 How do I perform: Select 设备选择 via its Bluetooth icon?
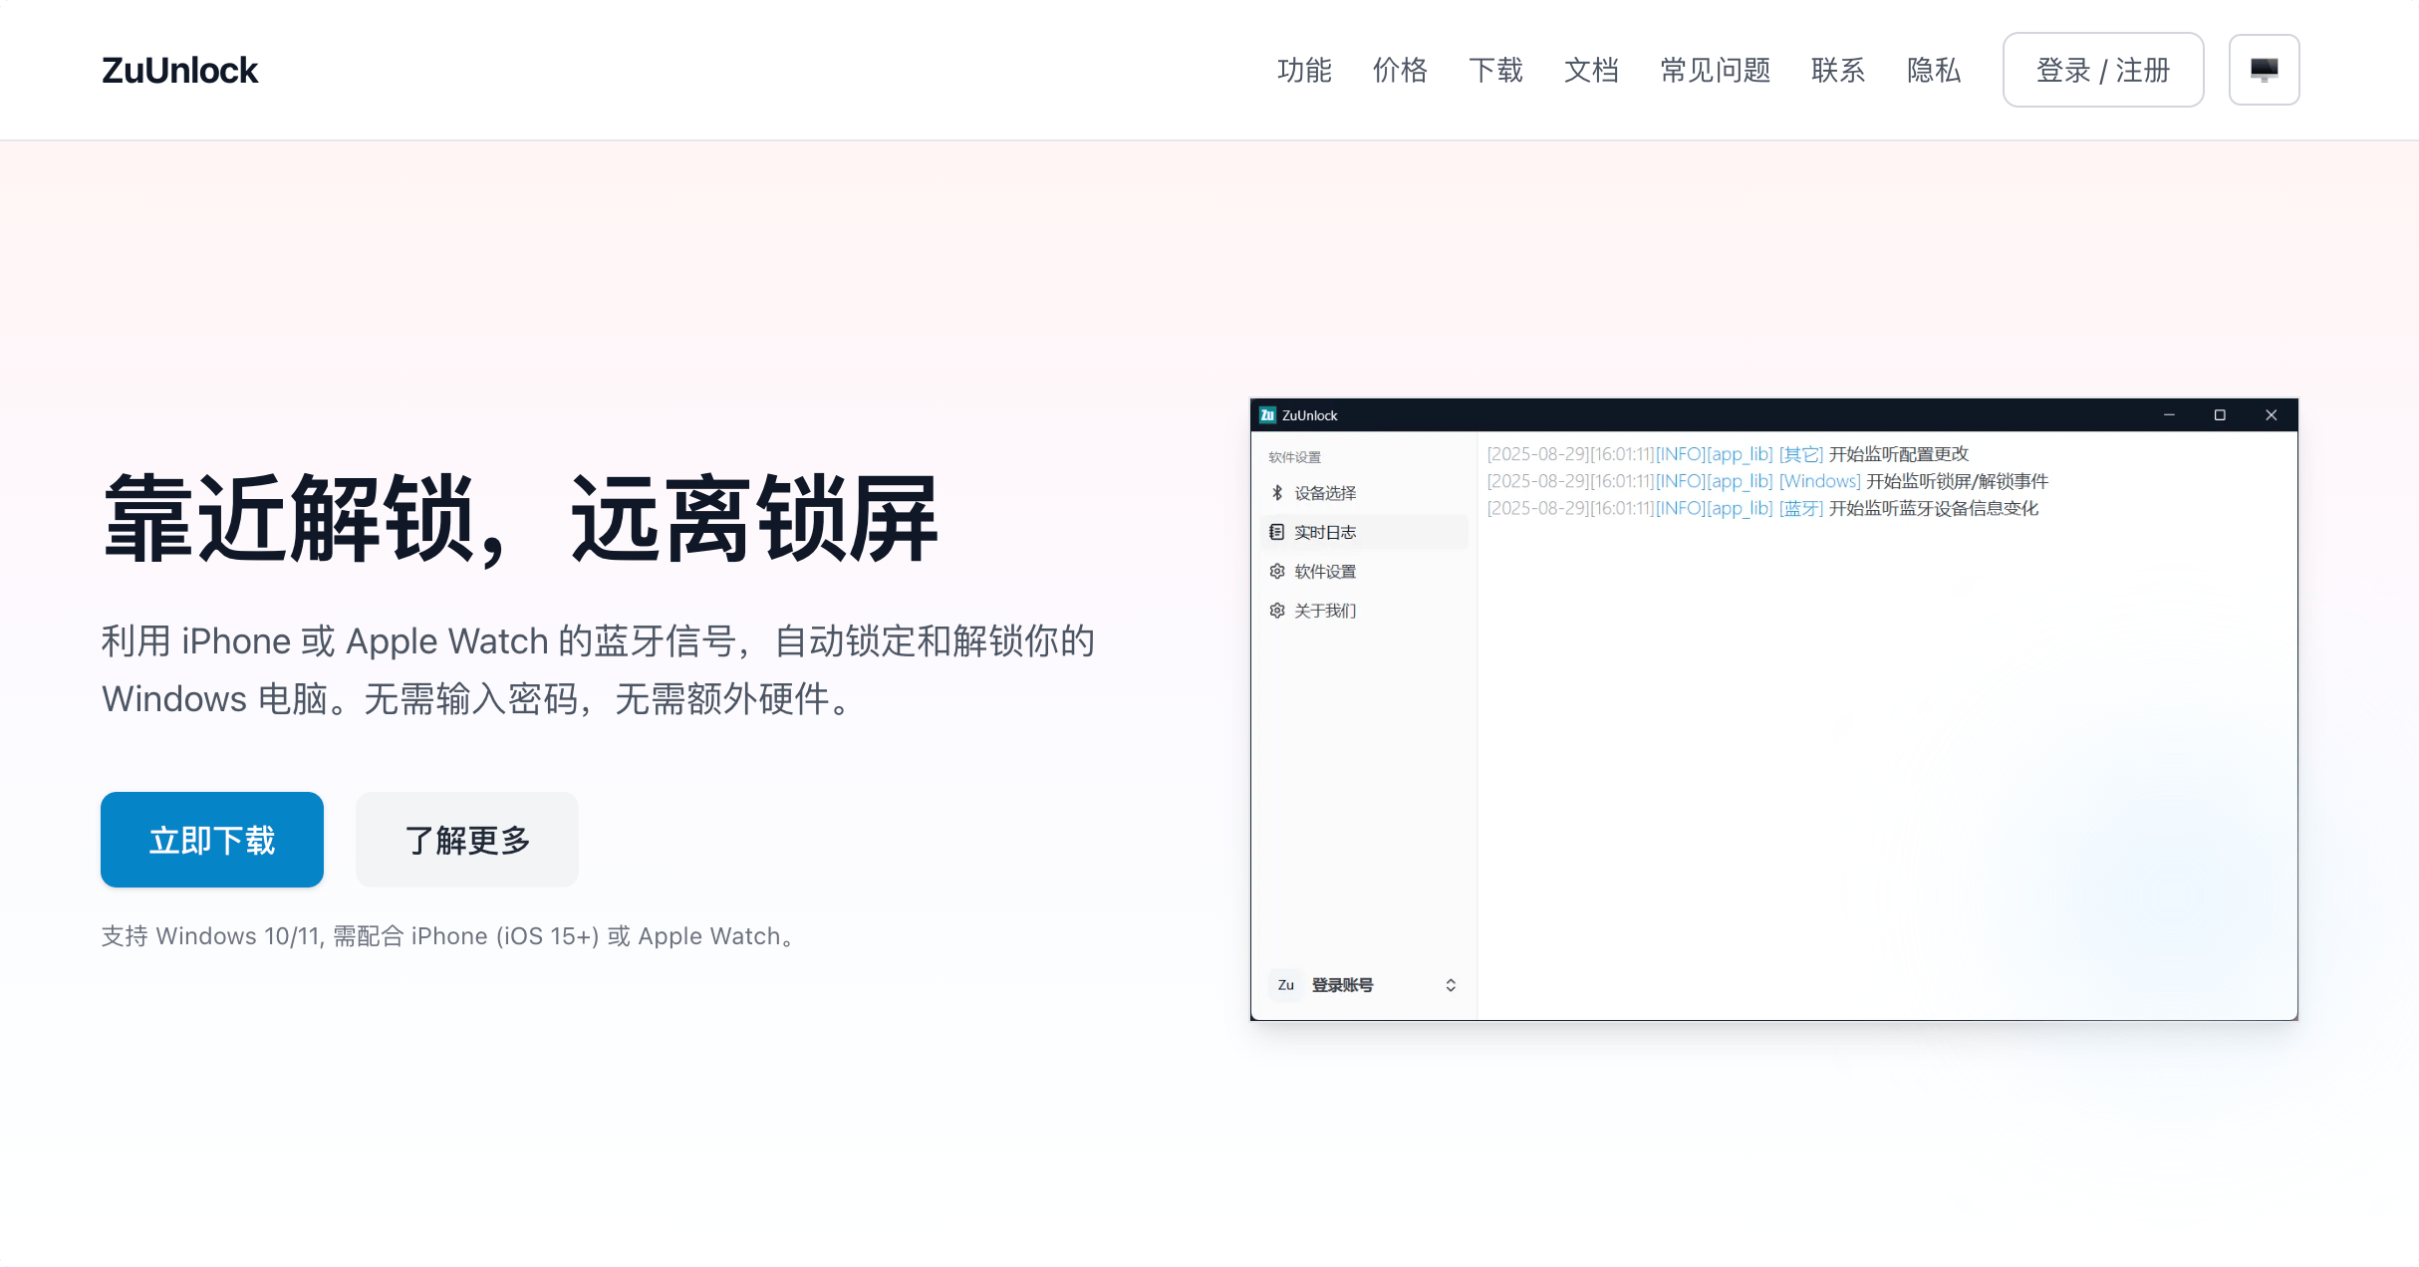(1277, 492)
